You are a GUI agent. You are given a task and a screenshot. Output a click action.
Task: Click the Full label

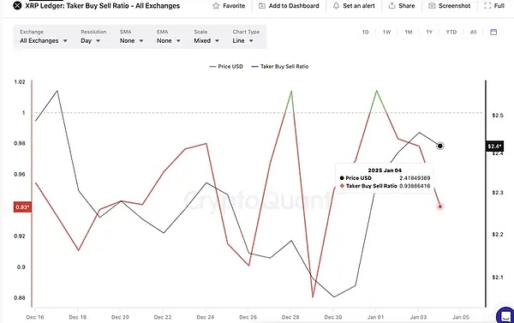point(499,6)
